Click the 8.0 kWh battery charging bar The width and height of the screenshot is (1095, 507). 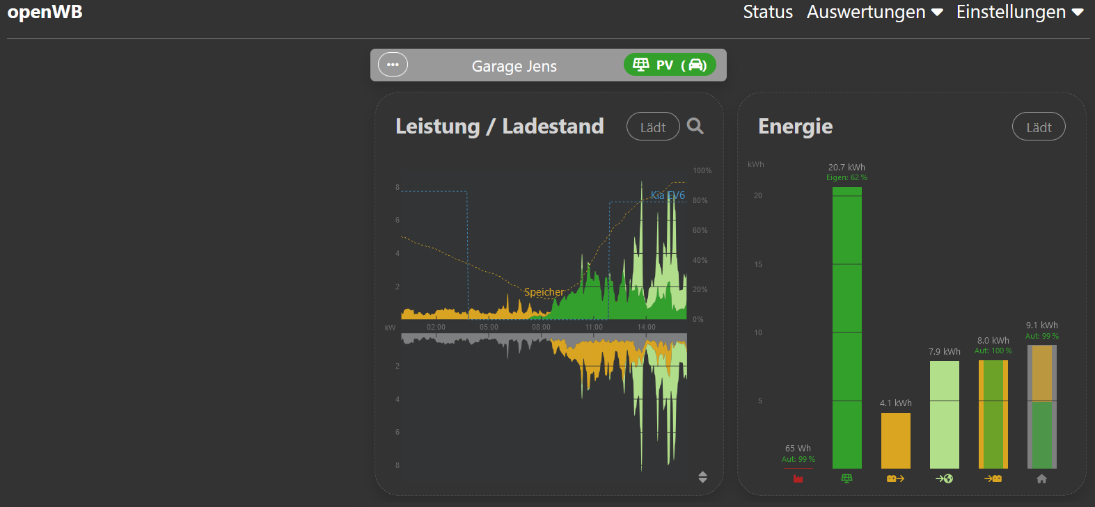(993, 415)
